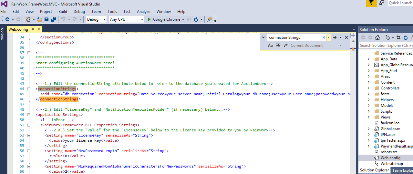Click the Solution Explorer Home icon

(377, 37)
